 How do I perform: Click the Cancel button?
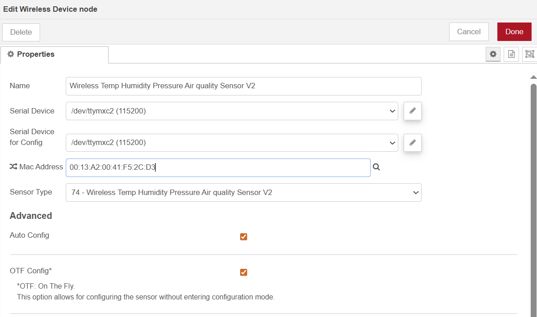pos(469,32)
